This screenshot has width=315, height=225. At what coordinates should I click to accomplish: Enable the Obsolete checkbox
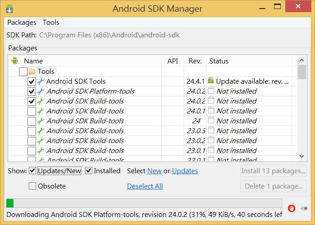(x=32, y=186)
